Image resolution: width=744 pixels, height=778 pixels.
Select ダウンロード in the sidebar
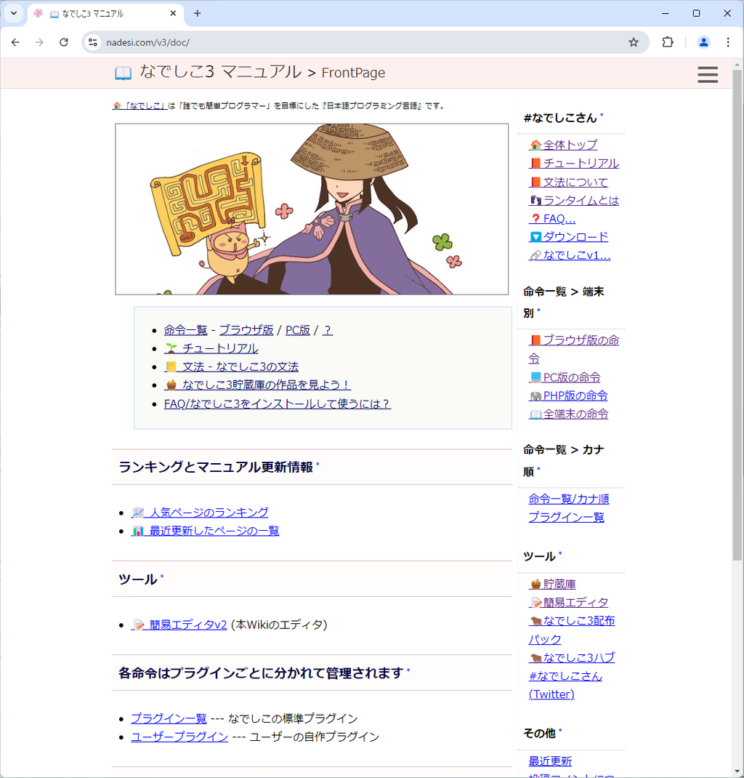pyautogui.click(x=575, y=236)
